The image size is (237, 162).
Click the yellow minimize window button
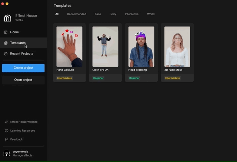point(7,4)
